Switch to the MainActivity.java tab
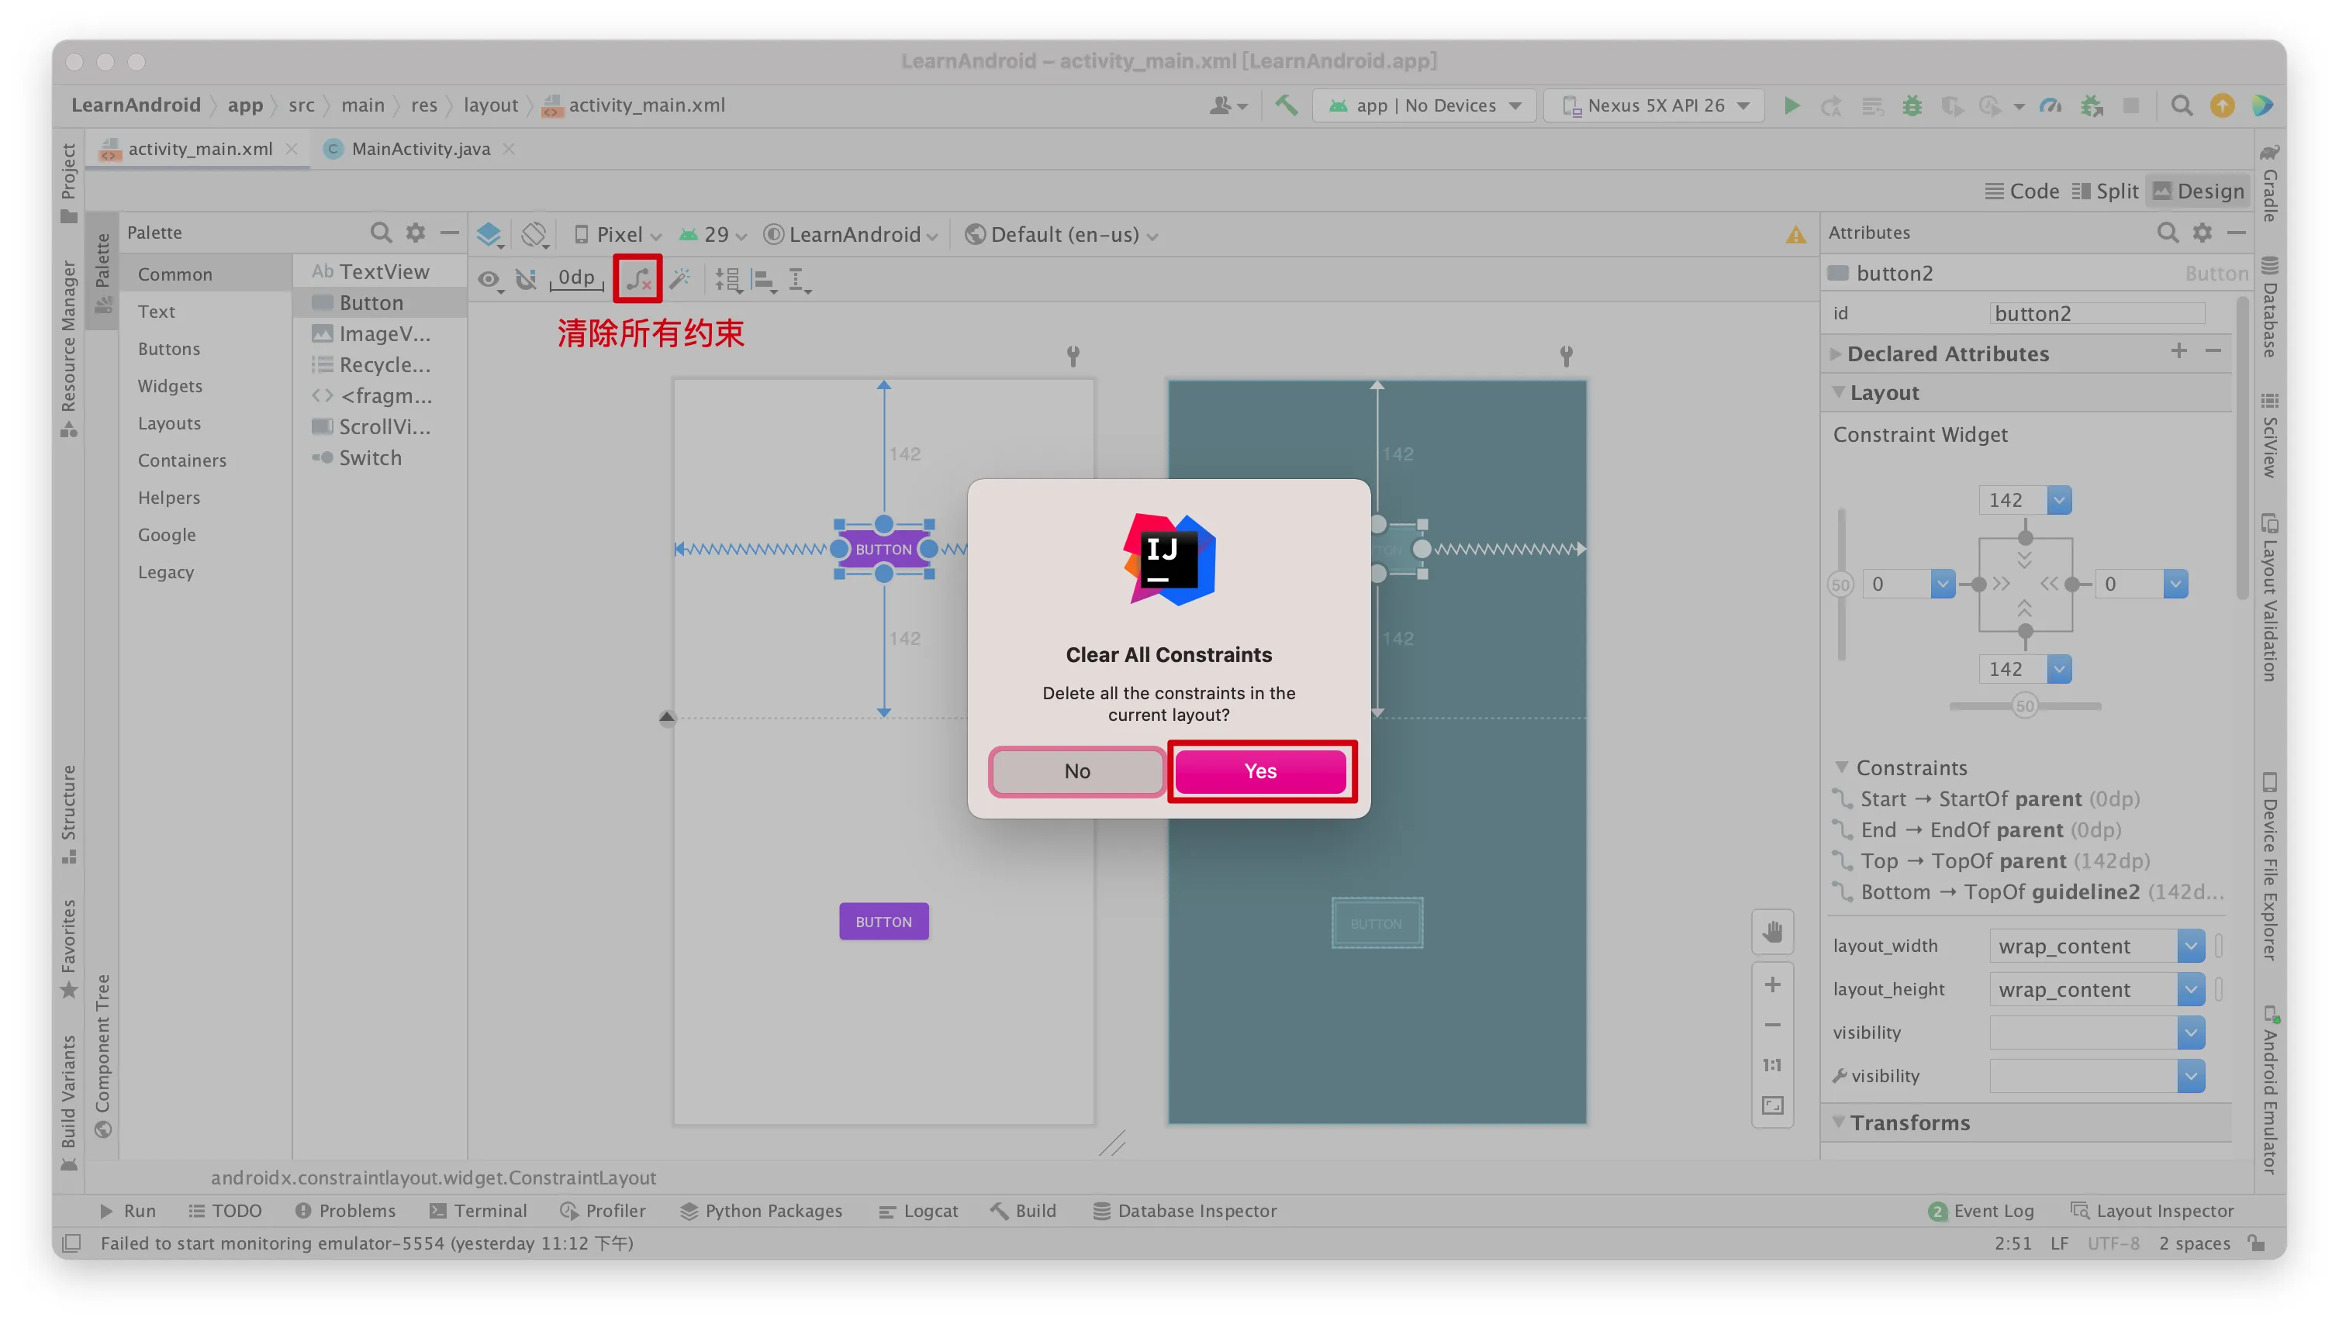 [420, 148]
